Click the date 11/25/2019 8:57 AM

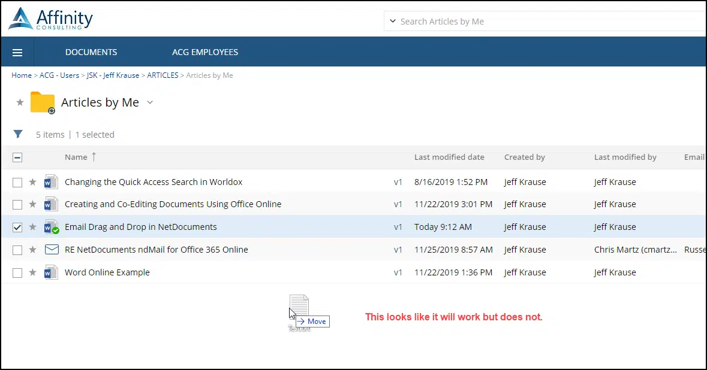(453, 250)
